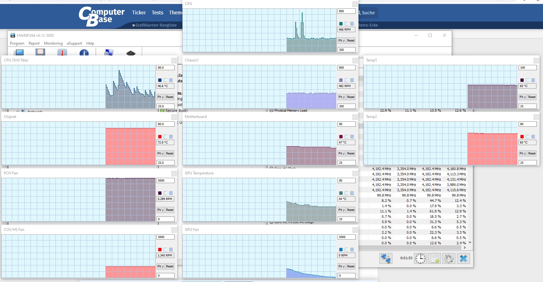Open the Report menu
543x282 pixels.
click(34, 43)
